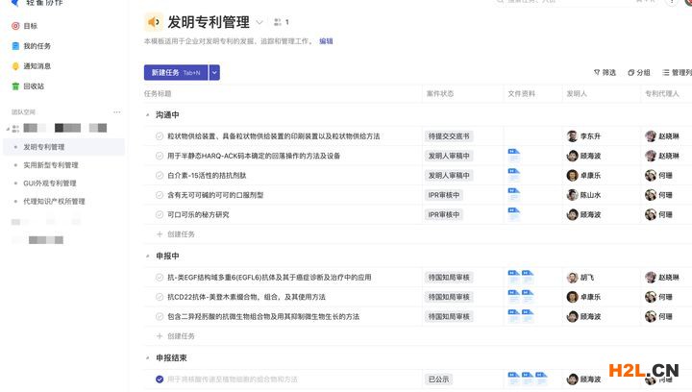
Task: Open file attachment for 白介素-15 task
Action: (x=513, y=175)
